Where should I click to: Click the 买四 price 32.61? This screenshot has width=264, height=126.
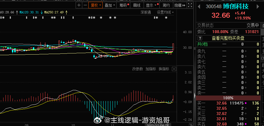222,119
